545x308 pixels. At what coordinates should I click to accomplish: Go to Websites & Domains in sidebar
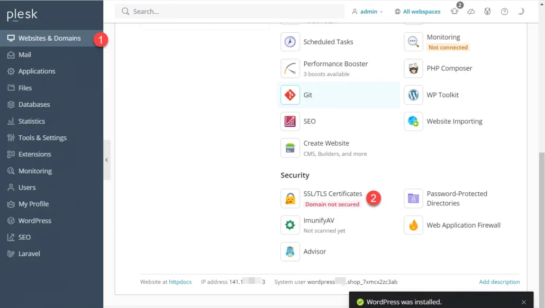click(x=51, y=38)
